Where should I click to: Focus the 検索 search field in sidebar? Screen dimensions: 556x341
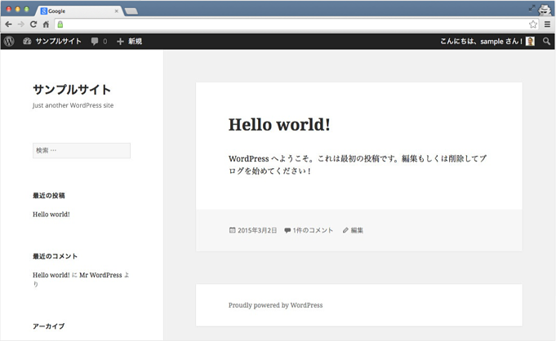point(82,150)
